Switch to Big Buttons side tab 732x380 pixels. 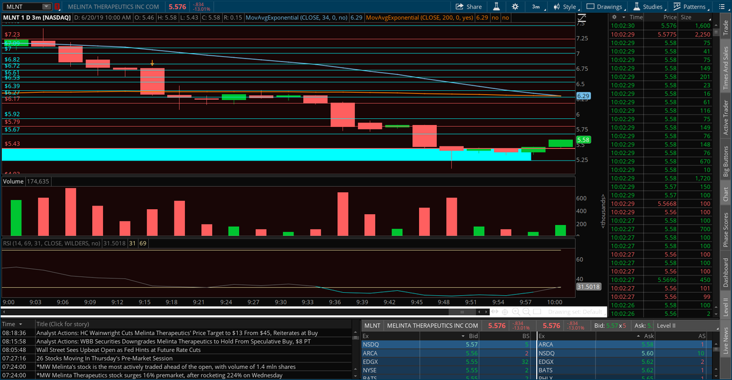(725, 161)
